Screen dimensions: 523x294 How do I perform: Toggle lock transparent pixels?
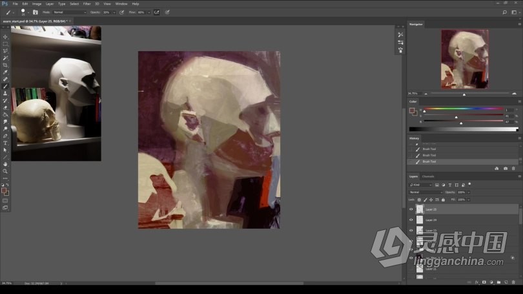pyautogui.click(x=419, y=200)
